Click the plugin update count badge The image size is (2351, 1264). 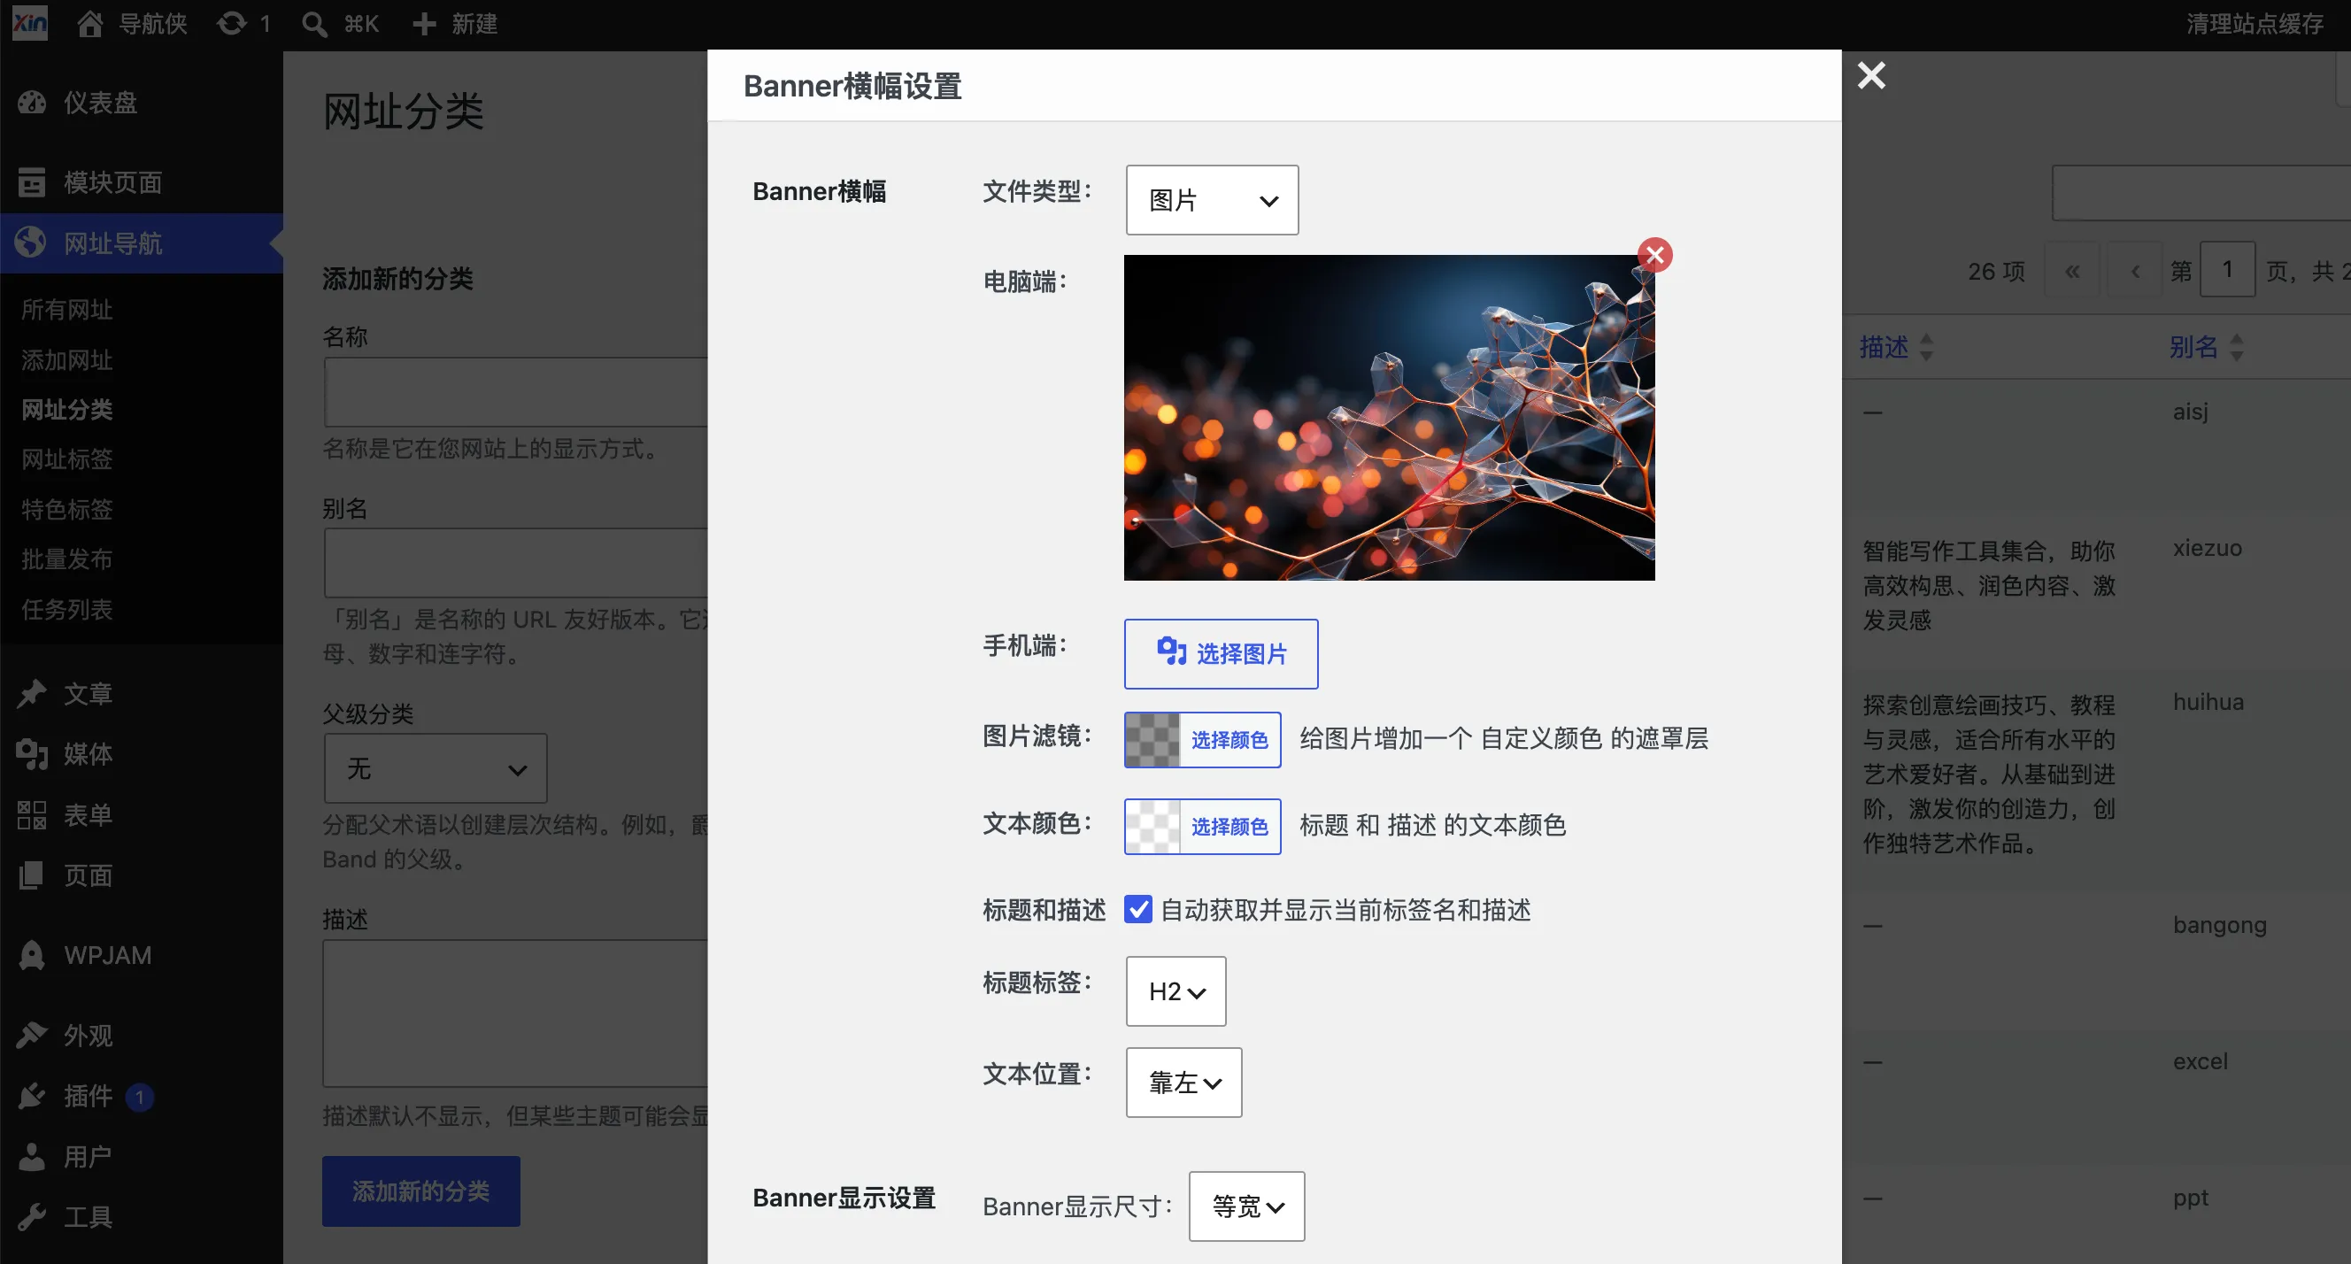pos(140,1096)
